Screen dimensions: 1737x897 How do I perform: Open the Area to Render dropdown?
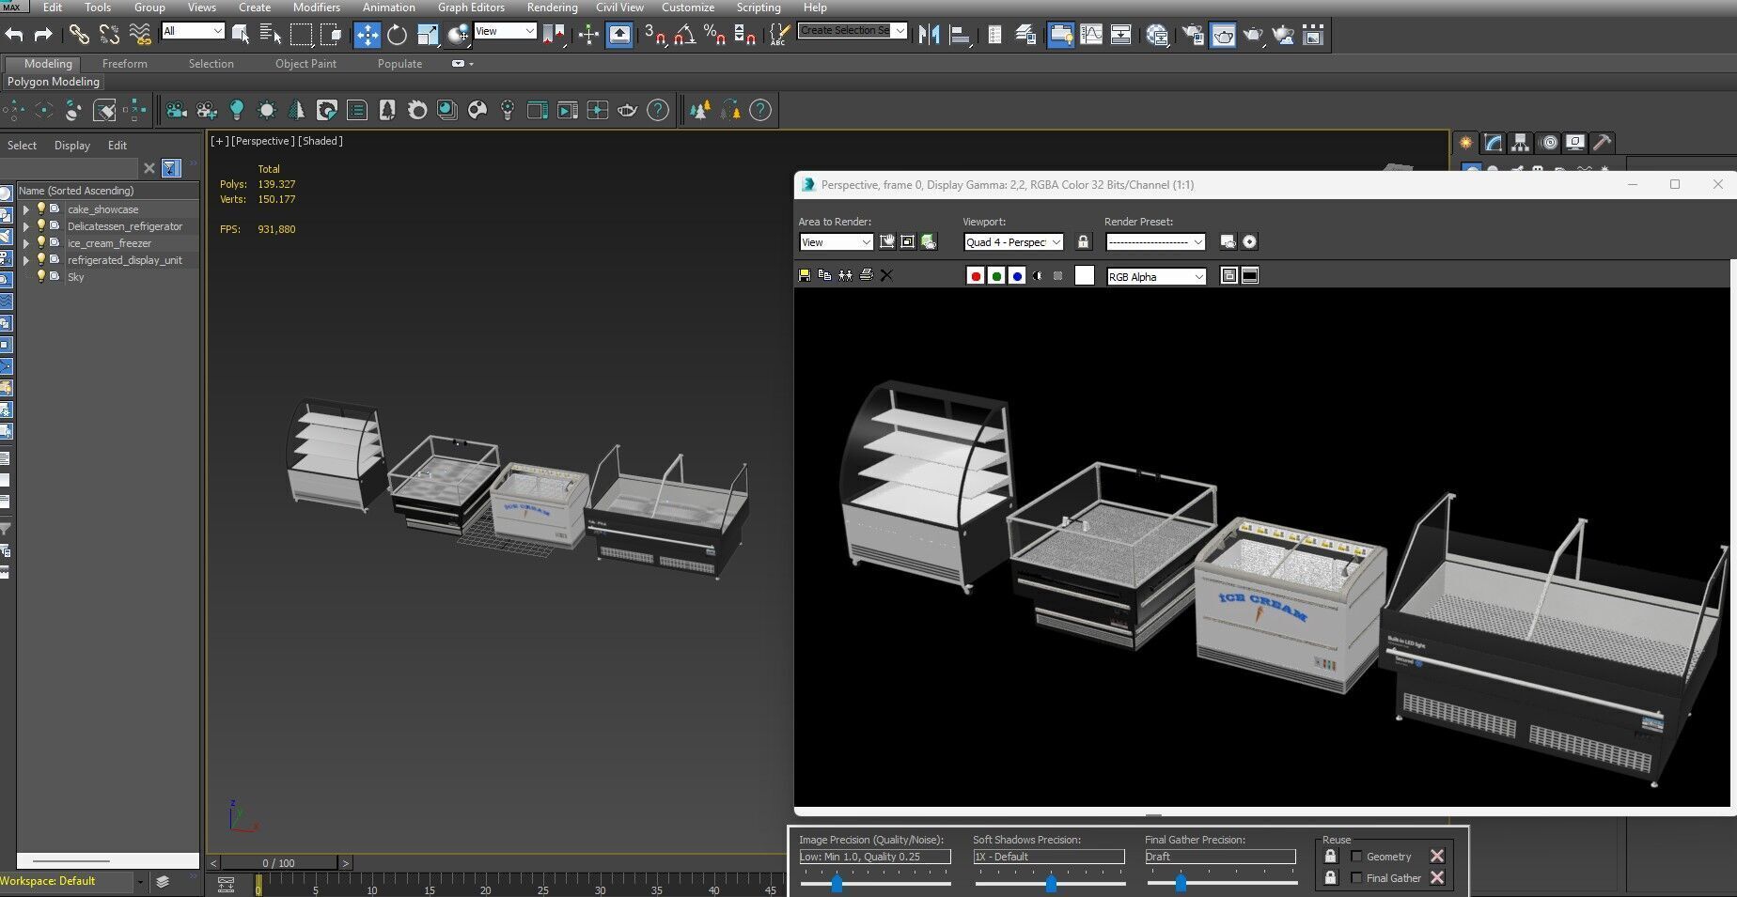[836, 242]
